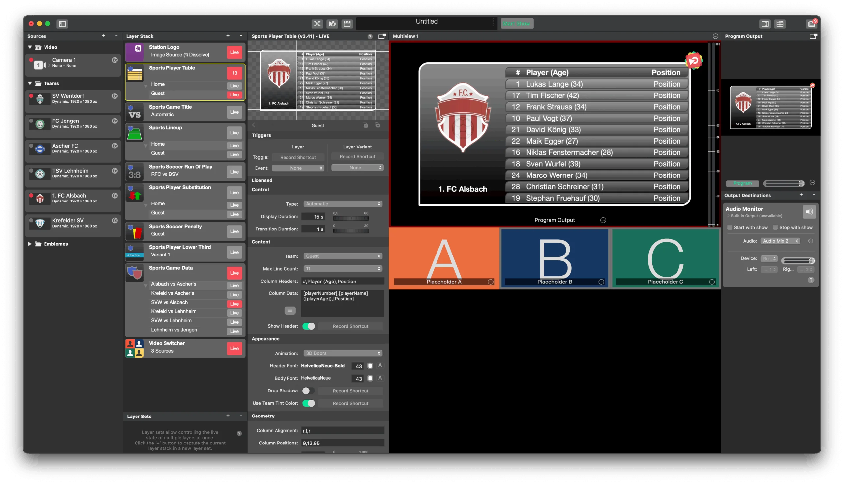This screenshot has width=844, height=484.
Task: Adjust the Program volume slider
Action: point(784,183)
